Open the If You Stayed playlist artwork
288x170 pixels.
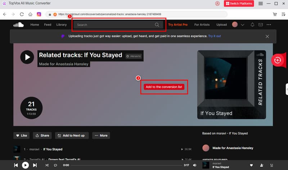pyautogui.click(x=231, y=85)
